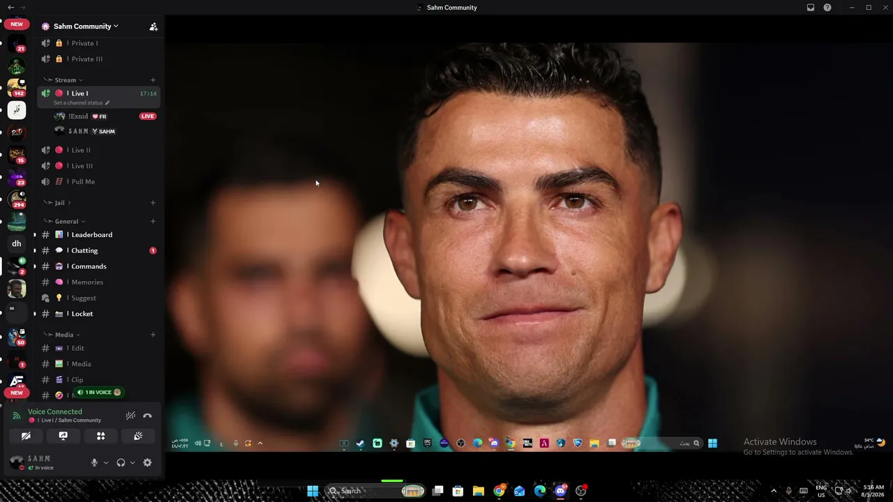The width and height of the screenshot is (893, 502).
Task: Turn on the camera
Action: (26, 436)
